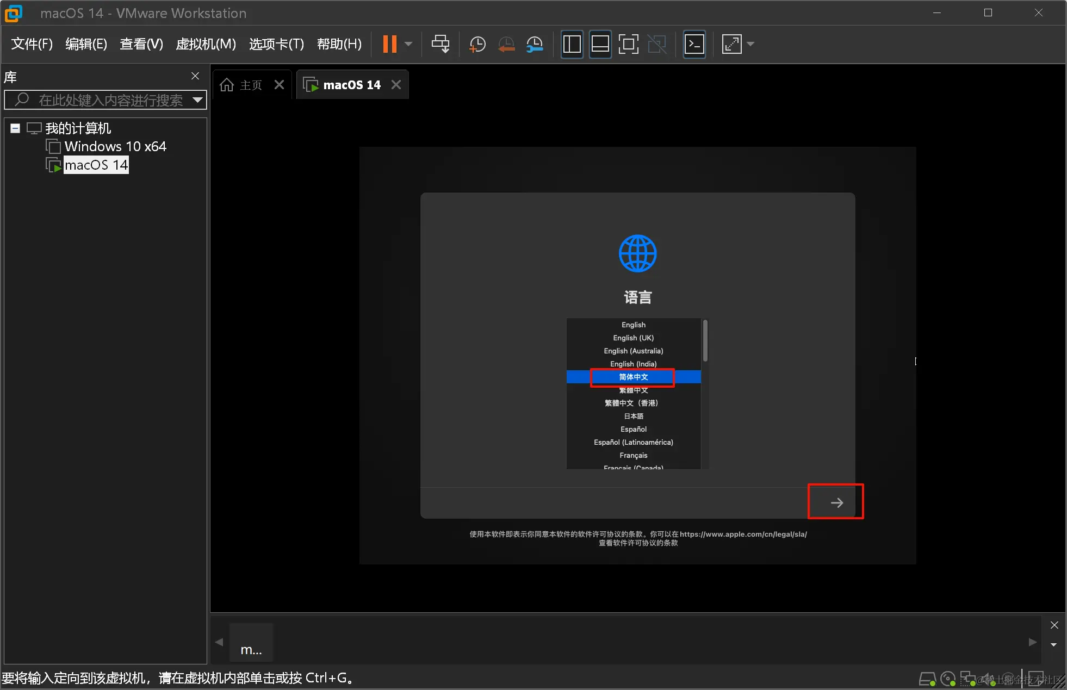
Task: Expand the library search dropdown arrow
Action: pos(197,100)
